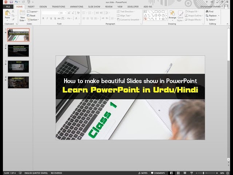Viewport: 233px width, 175px height.
Task: Click Fit slide to current window icon
Action: click(x=228, y=173)
